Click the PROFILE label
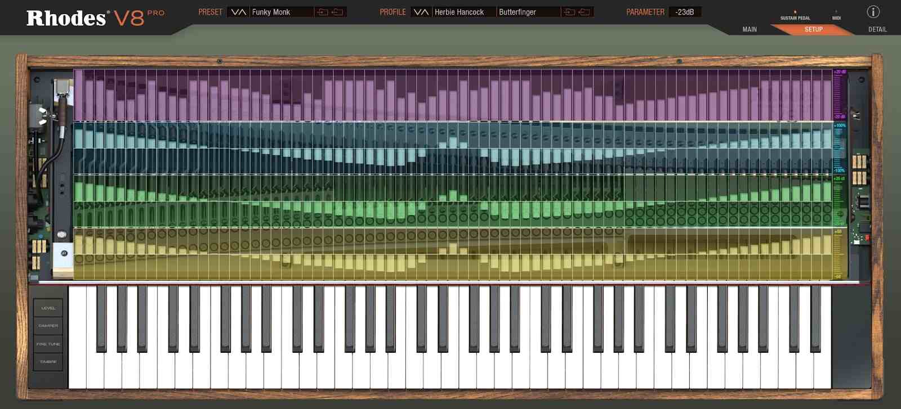The image size is (901, 409). click(x=392, y=12)
